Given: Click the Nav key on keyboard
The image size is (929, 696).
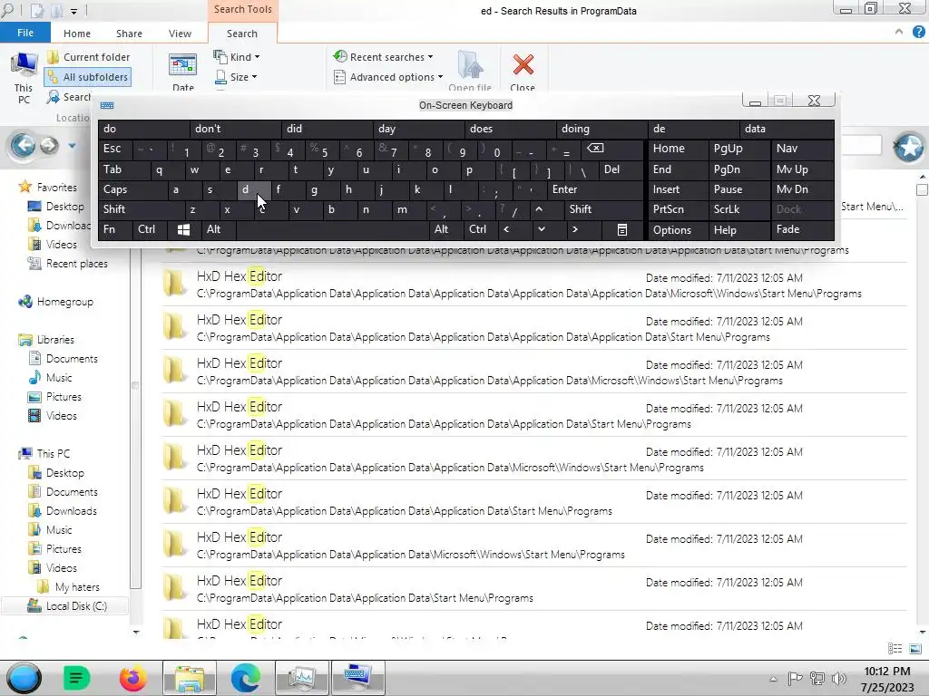Looking at the screenshot, I should [x=802, y=149].
